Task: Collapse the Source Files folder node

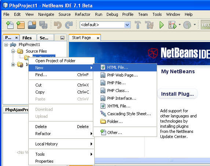Action: coord(13,51)
